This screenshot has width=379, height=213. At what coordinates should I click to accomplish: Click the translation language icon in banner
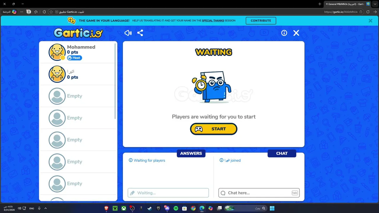pyautogui.click(x=71, y=20)
